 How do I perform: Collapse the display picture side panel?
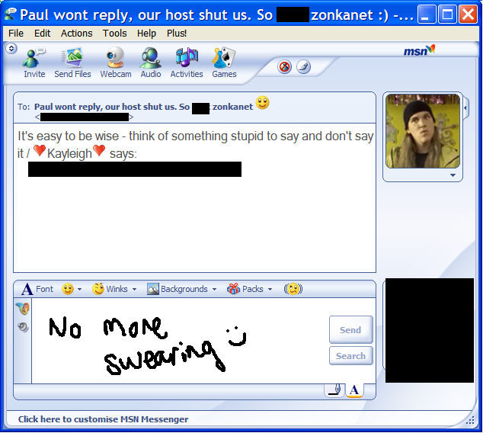pos(465,107)
